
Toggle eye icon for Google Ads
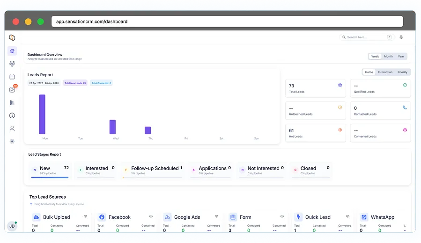tap(216, 216)
